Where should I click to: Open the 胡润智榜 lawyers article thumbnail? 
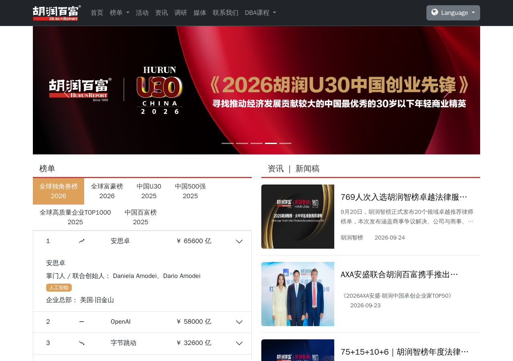[298, 217]
